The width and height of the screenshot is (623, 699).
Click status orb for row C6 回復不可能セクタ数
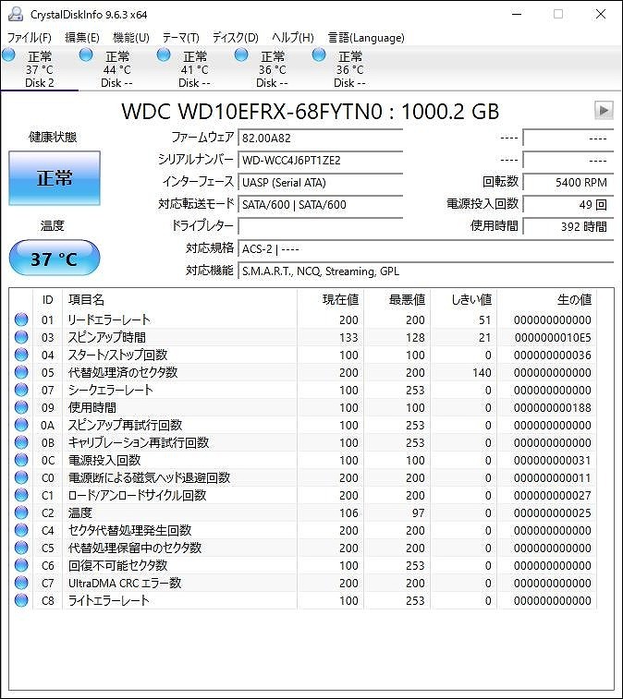pos(21,565)
